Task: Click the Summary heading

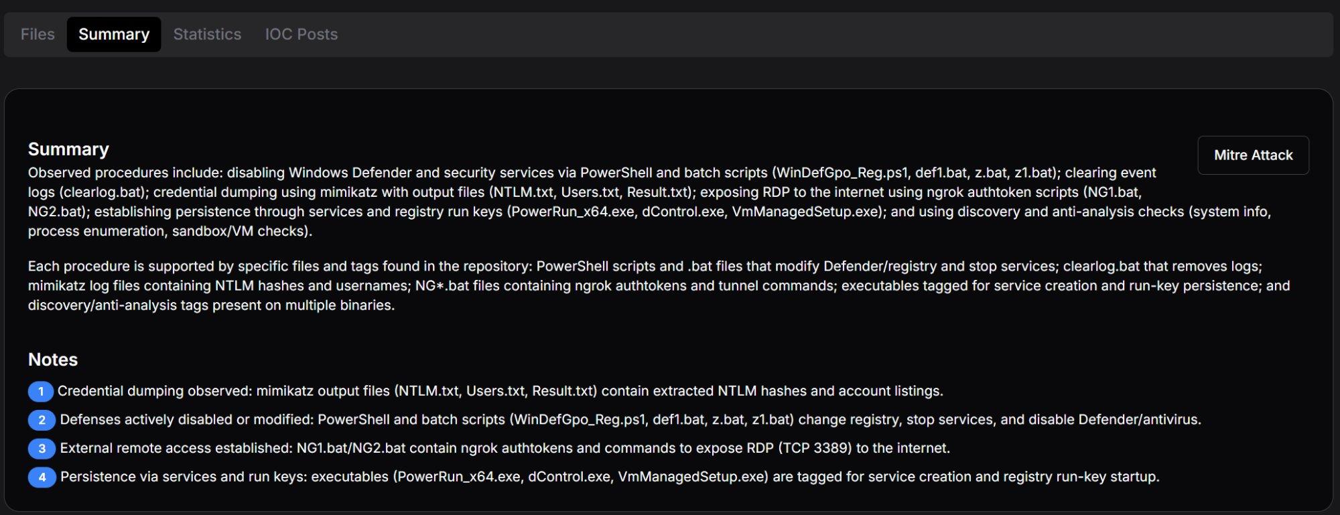Action: pos(68,149)
